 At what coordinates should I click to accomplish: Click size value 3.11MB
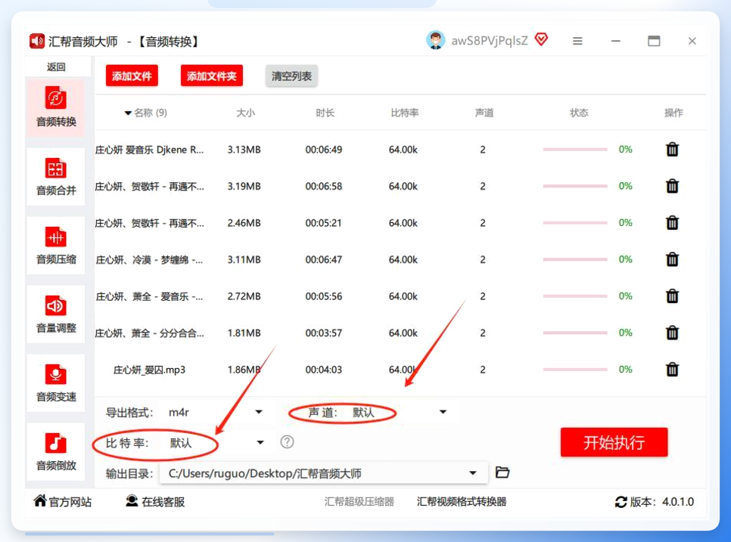click(x=244, y=260)
